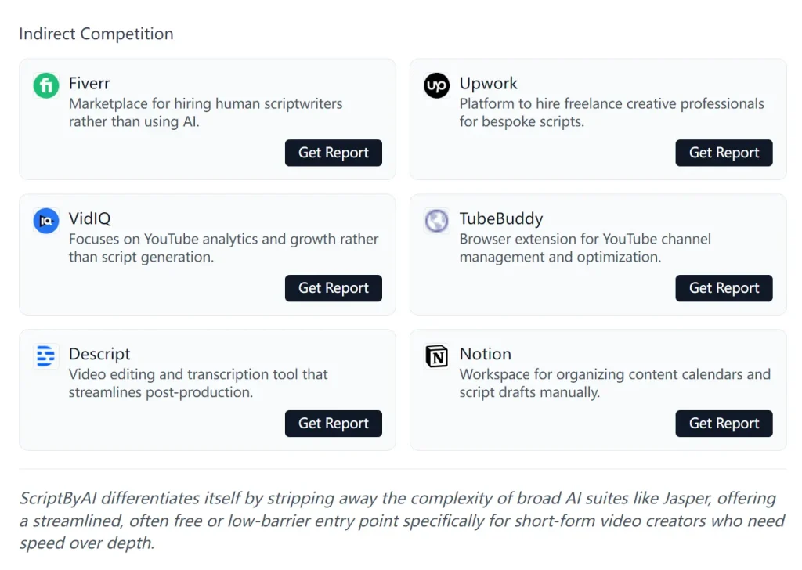Get Report for Upwork
The image size is (802, 570).
tap(724, 153)
